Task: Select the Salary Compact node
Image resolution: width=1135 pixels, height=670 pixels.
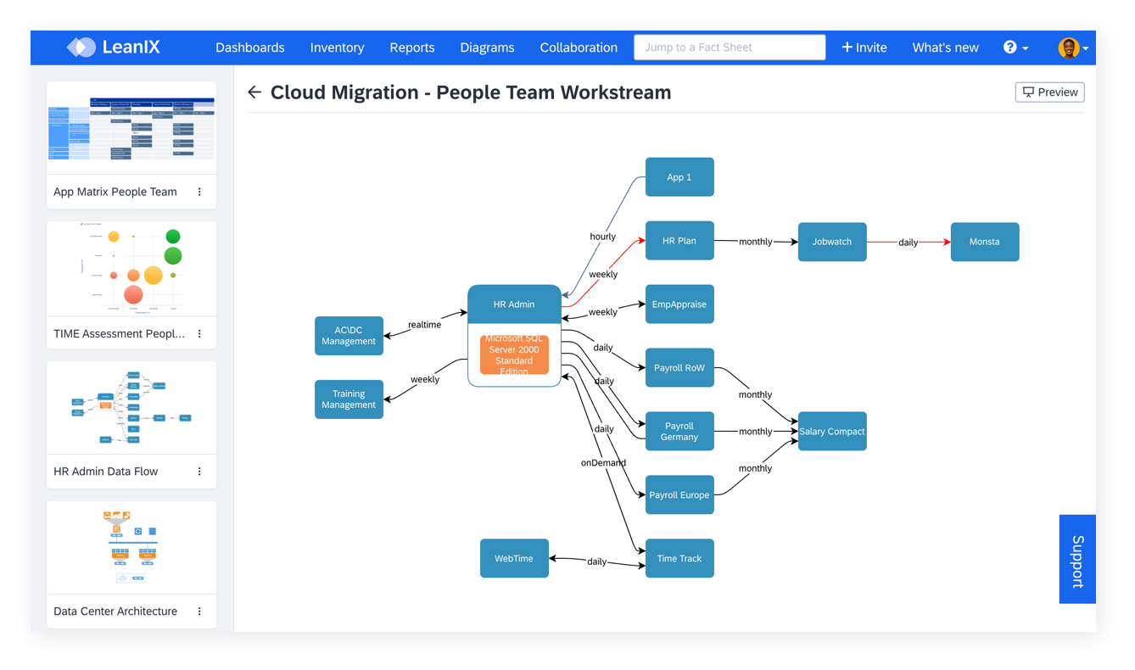Action: click(832, 432)
